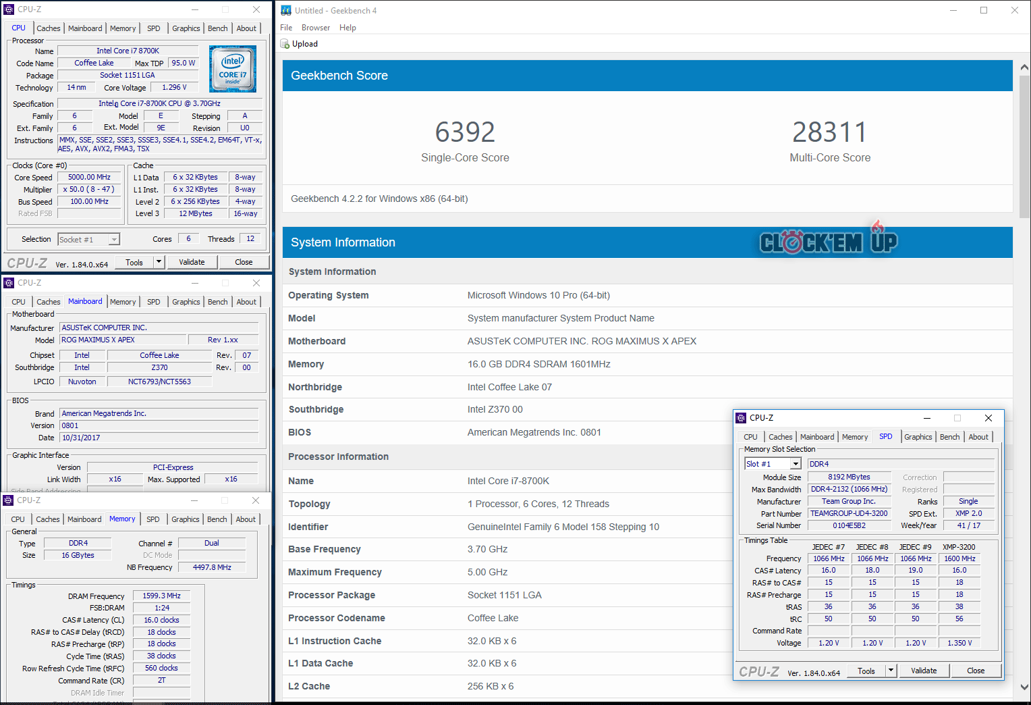Click the Upload icon in Geekbench toolbar
Screen dimensions: 1031x705
coord(285,44)
